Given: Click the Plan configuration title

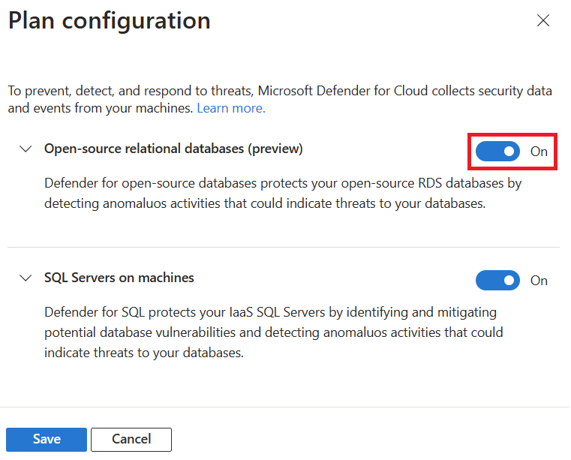Looking at the screenshot, I should pyautogui.click(x=110, y=21).
